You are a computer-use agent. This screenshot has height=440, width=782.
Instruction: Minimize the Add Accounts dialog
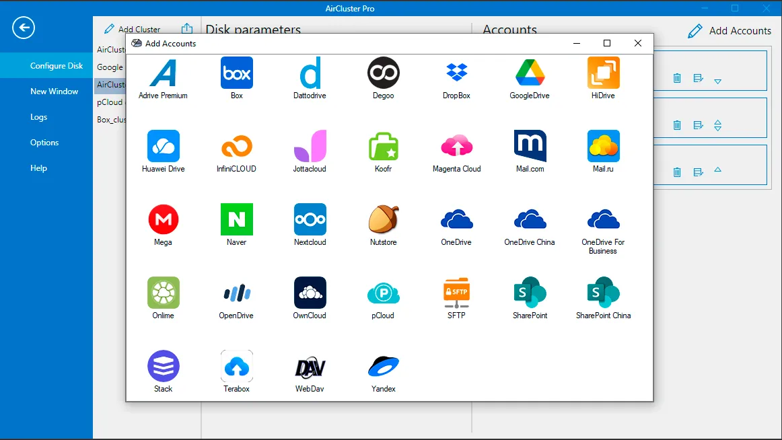coord(577,43)
